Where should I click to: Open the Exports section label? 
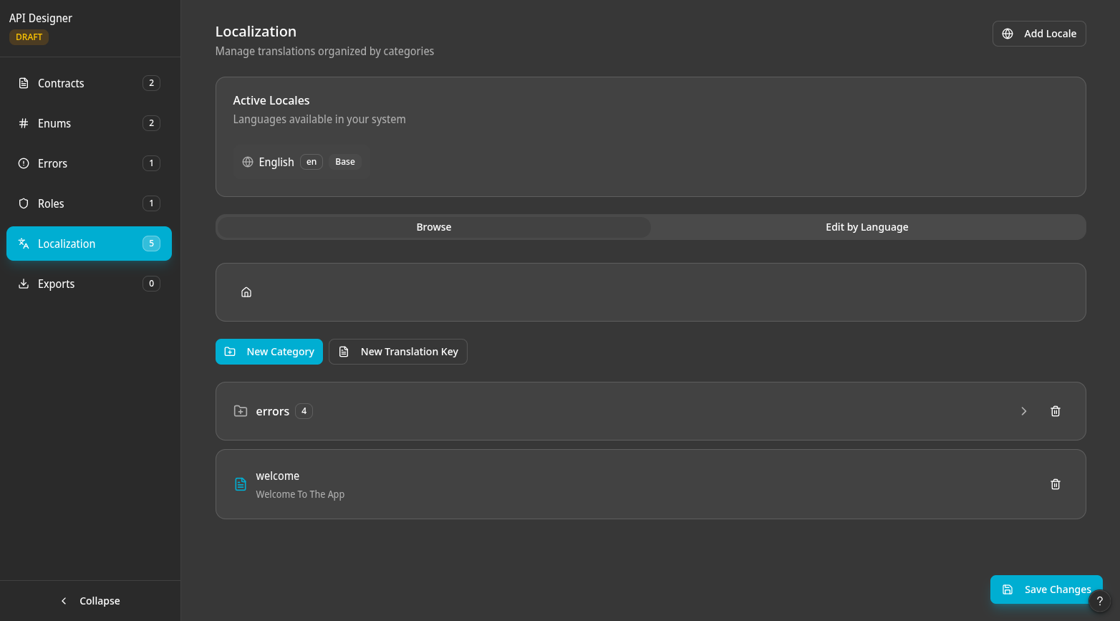tap(56, 284)
